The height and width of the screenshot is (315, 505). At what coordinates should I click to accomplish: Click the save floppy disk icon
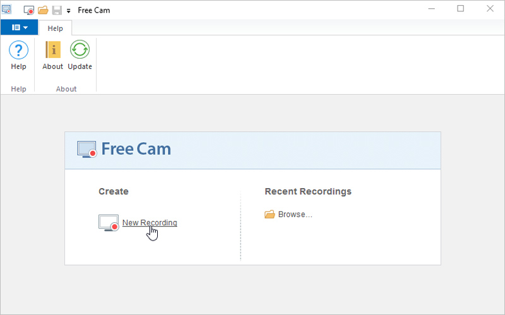click(x=56, y=10)
